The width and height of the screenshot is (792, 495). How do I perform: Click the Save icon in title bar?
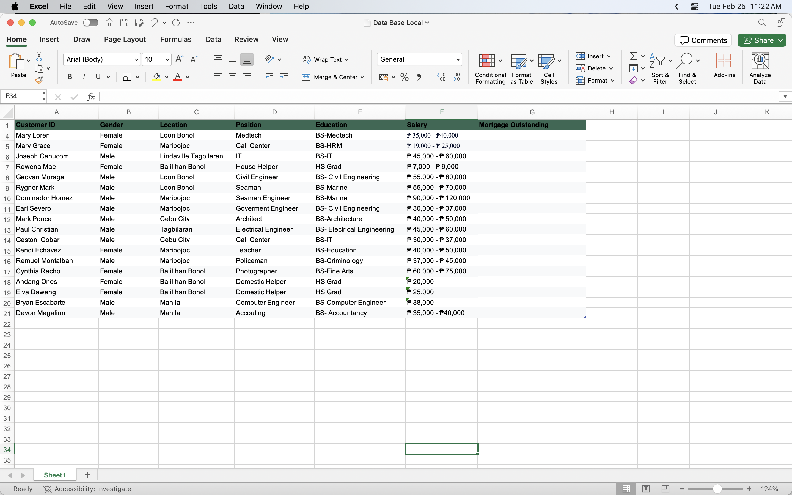124,23
